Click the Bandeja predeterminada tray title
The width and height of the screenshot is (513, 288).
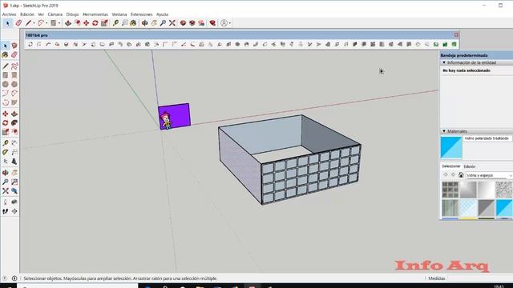pyautogui.click(x=464, y=55)
